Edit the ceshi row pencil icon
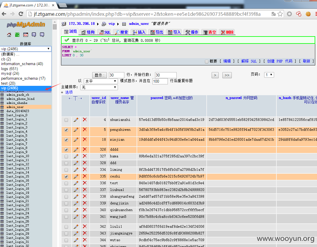This screenshot has width=317, height=247. (x=76, y=176)
